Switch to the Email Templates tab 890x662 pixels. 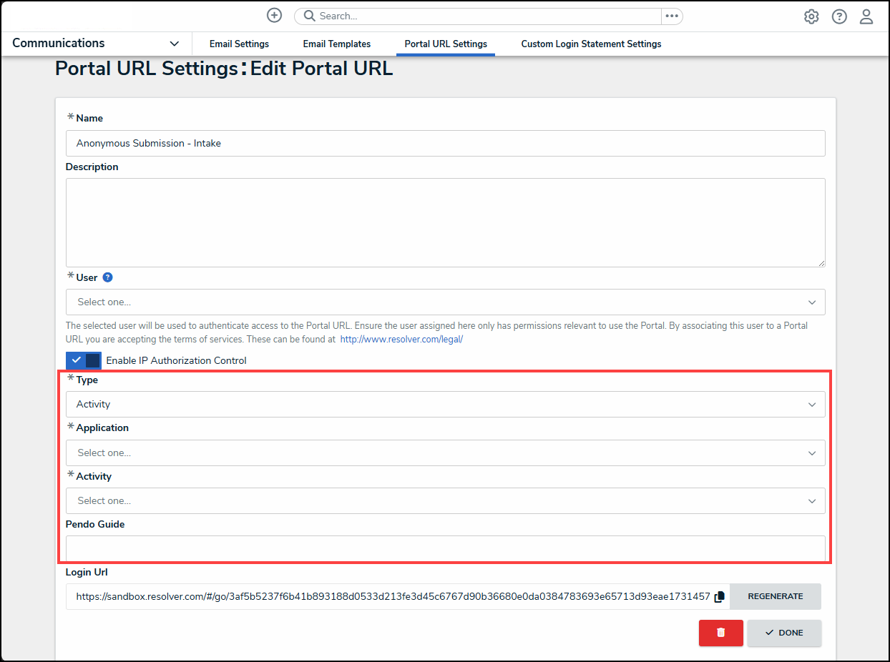[337, 44]
